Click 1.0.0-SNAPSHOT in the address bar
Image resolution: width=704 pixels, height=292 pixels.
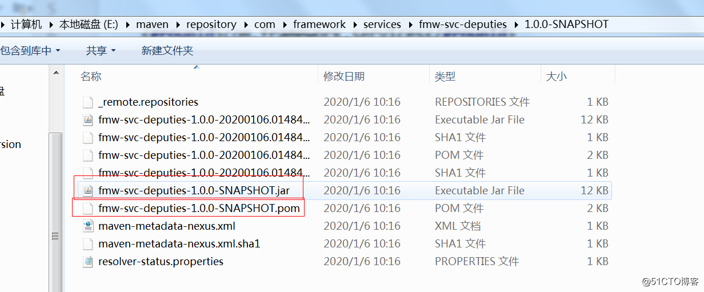pyautogui.click(x=566, y=25)
